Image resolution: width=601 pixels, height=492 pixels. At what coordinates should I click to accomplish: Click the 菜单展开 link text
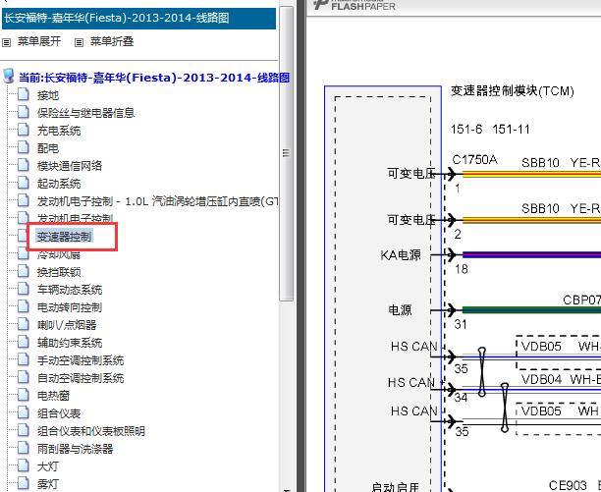[x=39, y=41]
